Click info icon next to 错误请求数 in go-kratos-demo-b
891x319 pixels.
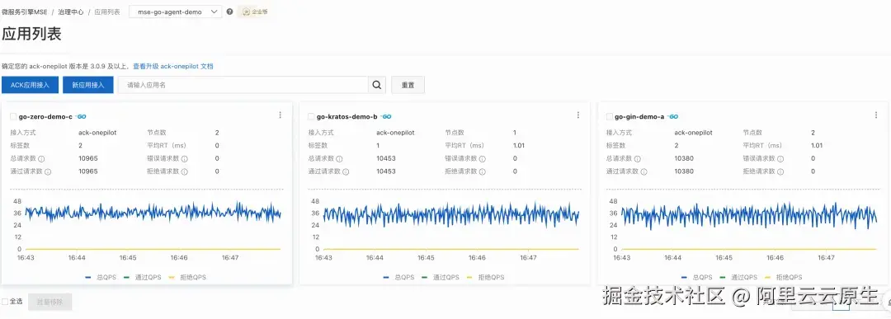[483, 159]
